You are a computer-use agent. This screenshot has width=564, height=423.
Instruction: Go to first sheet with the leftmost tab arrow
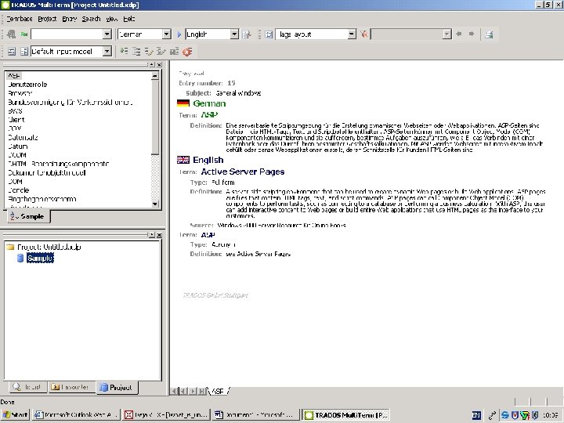pyautogui.click(x=174, y=391)
